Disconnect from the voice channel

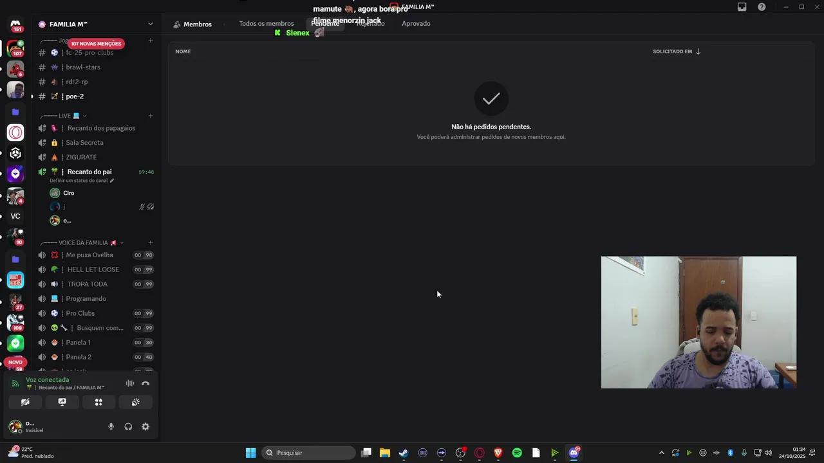[x=145, y=383]
